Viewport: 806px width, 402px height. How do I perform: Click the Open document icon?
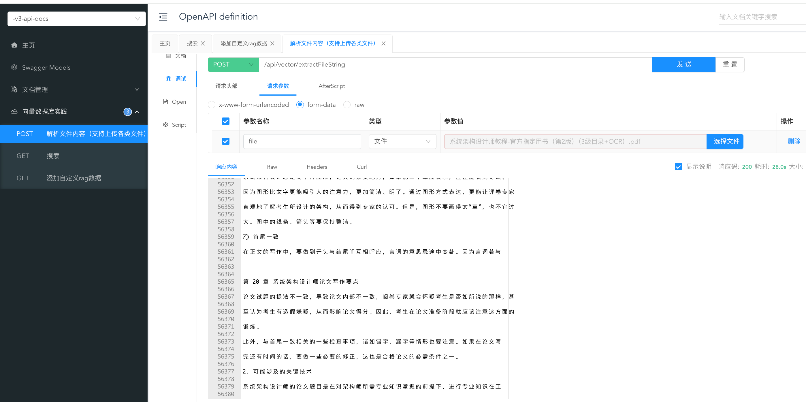click(165, 102)
